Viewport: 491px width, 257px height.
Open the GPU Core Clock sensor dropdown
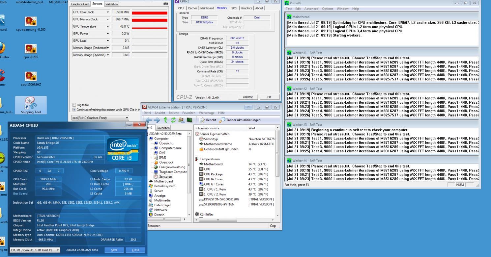point(108,12)
